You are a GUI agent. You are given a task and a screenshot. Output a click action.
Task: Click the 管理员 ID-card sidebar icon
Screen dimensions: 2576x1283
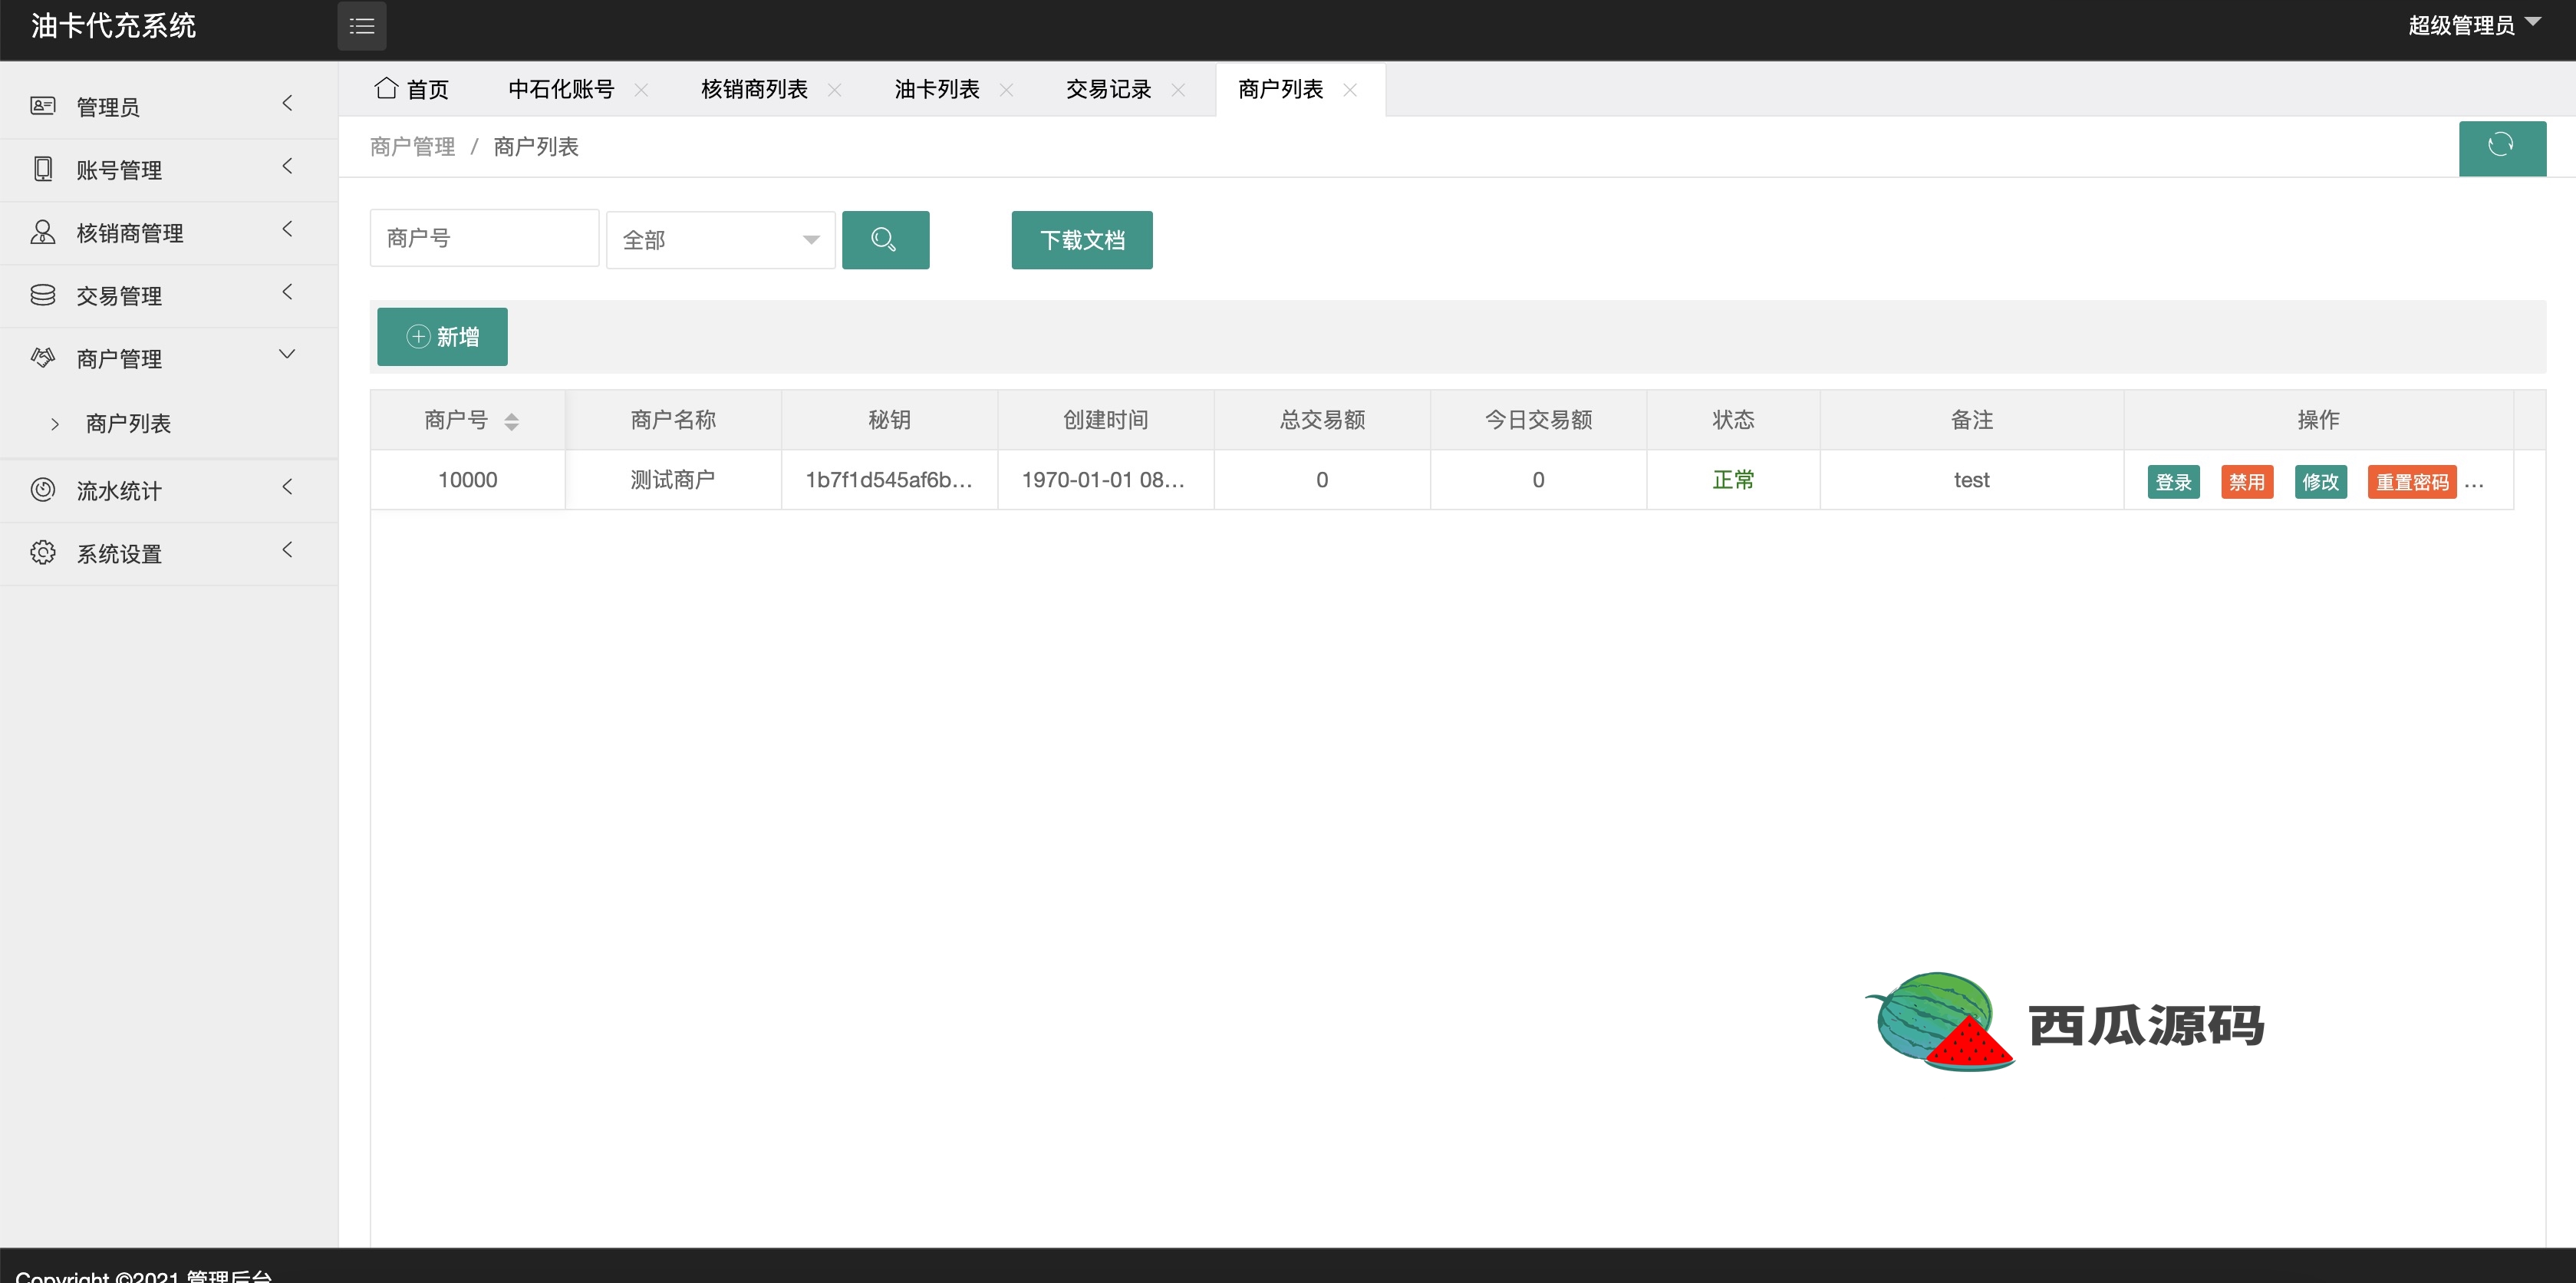[43, 105]
